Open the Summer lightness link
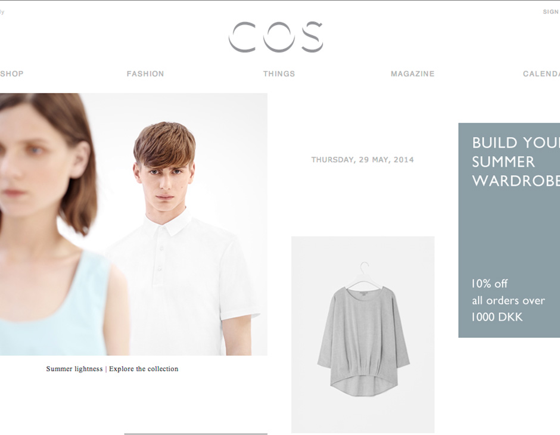The image size is (560, 435). [x=74, y=369]
